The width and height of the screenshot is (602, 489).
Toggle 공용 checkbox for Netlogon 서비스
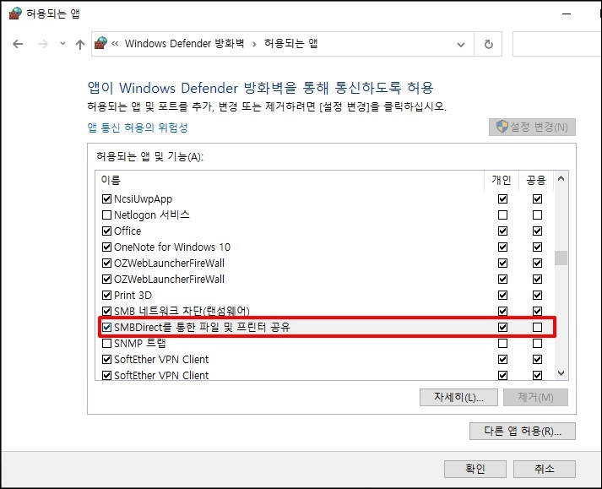[537, 215]
